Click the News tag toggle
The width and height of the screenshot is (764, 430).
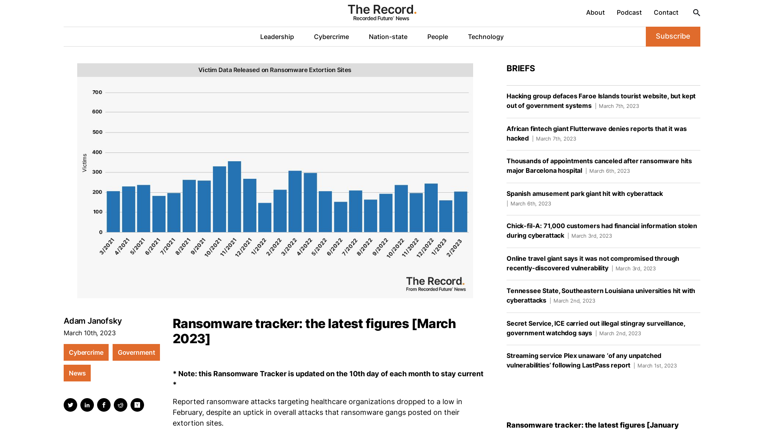[x=77, y=373]
